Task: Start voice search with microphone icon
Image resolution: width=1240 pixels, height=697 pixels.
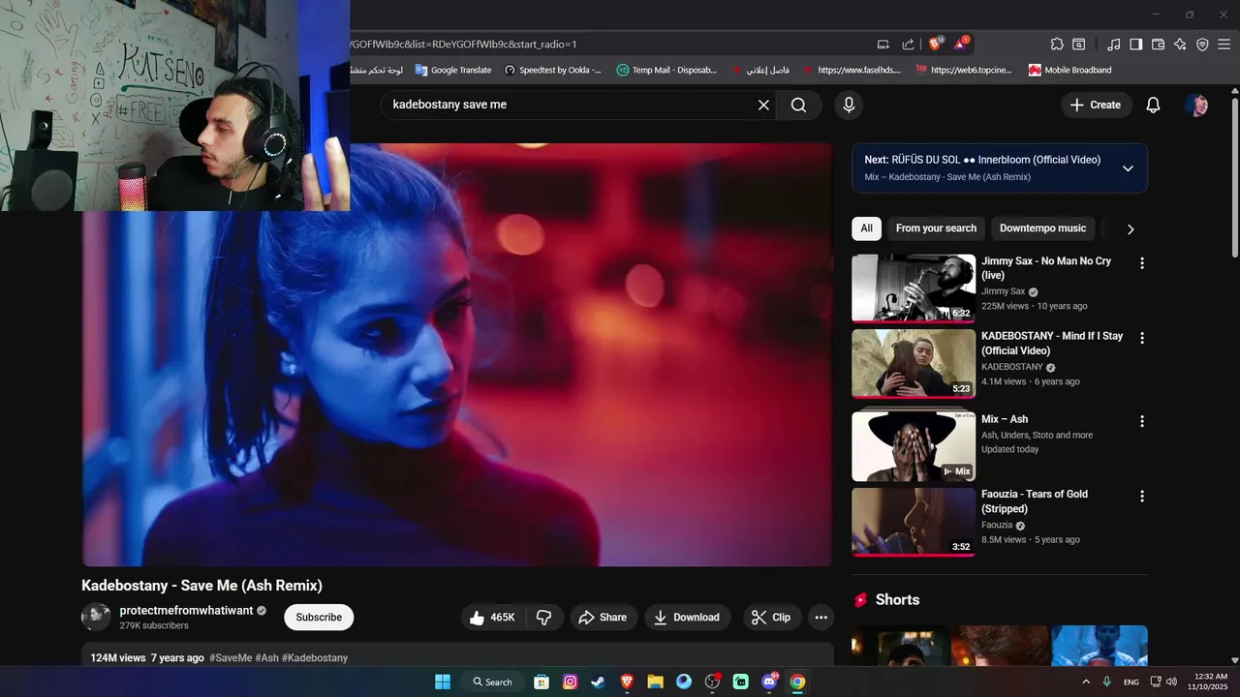Action: [849, 105]
